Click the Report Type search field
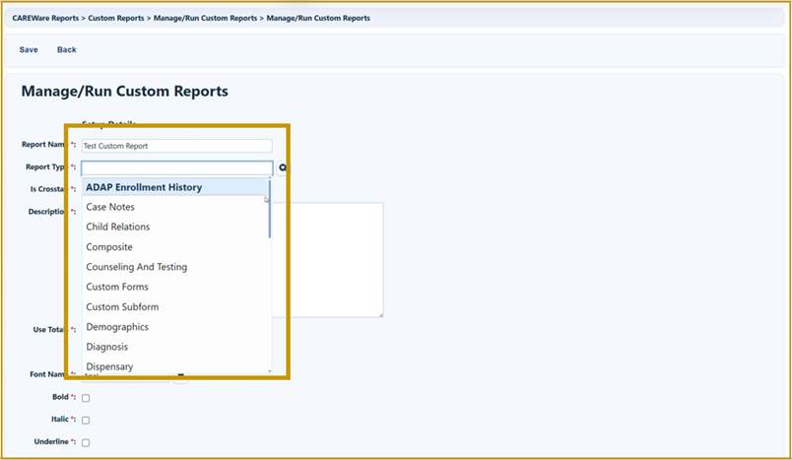 [176, 167]
